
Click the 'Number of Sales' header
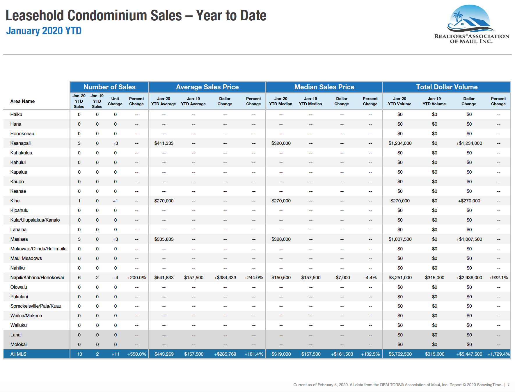click(109, 87)
